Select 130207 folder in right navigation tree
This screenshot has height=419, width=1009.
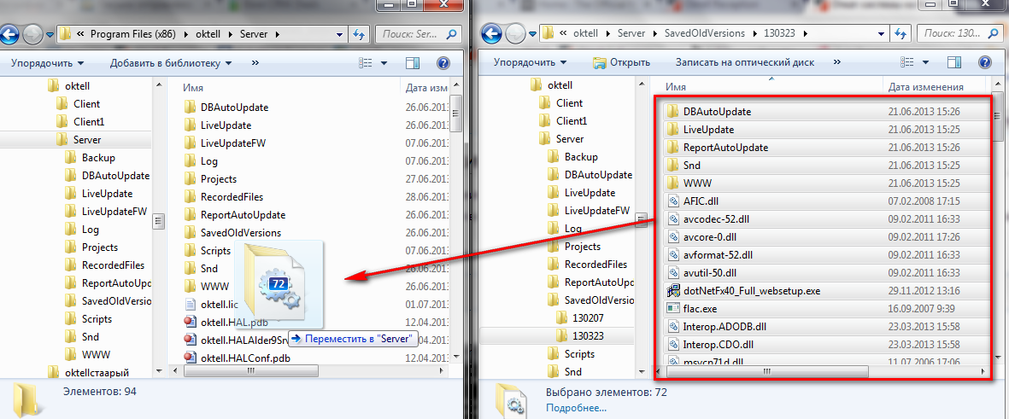[590, 318]
